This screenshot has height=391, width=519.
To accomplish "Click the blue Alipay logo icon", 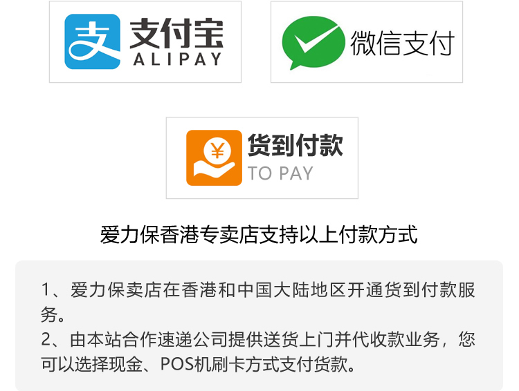I will coord(92,41).
